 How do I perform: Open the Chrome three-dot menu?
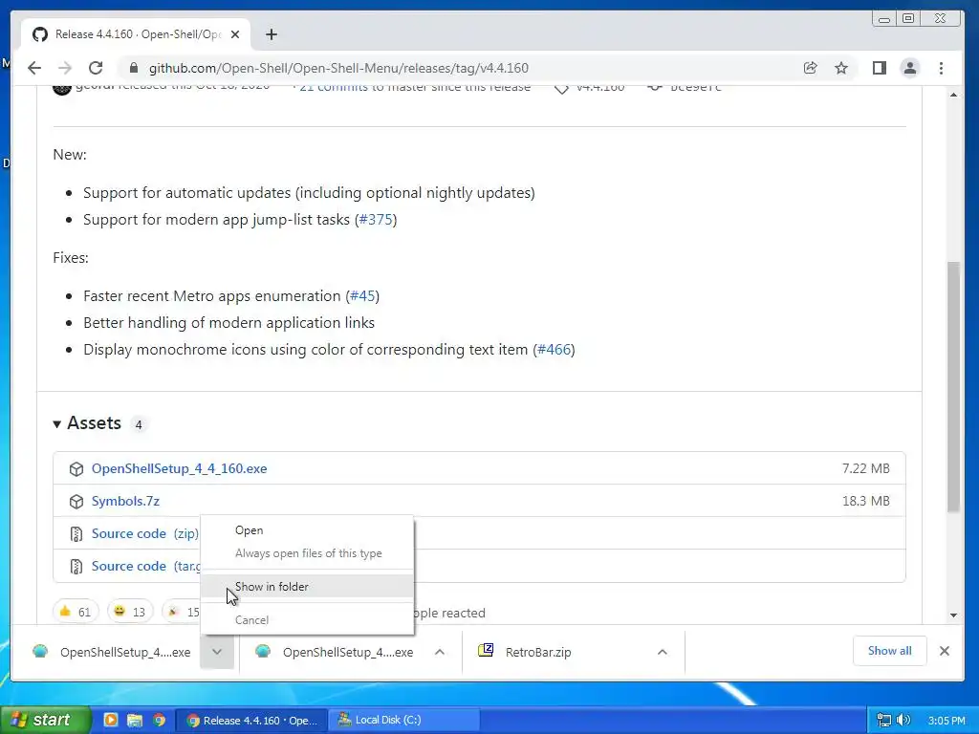[941, 68]
